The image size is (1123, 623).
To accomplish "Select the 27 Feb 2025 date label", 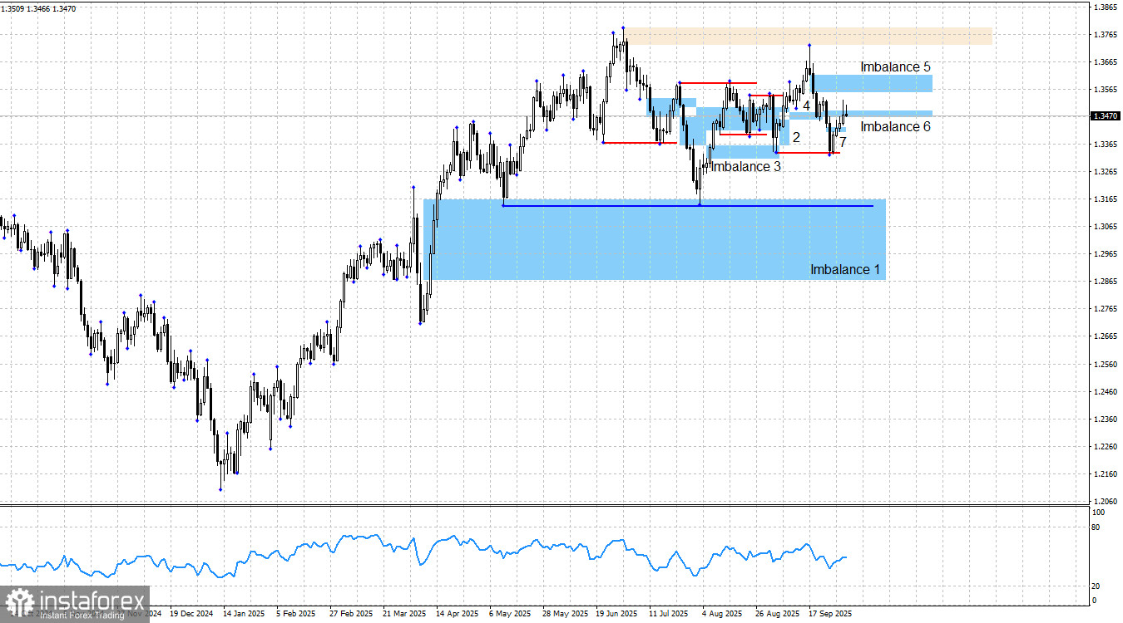I will (x=352, y=614).
